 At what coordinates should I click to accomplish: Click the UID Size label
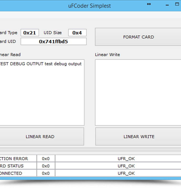click(x=53, y=33)
